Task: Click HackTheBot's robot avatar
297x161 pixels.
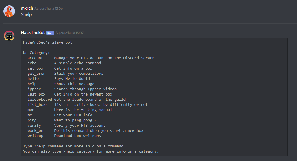Action: 9,36
